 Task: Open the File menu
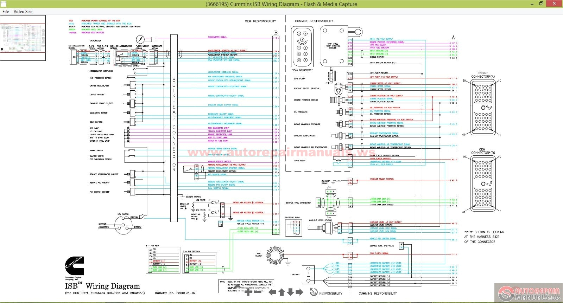point(6,12)
